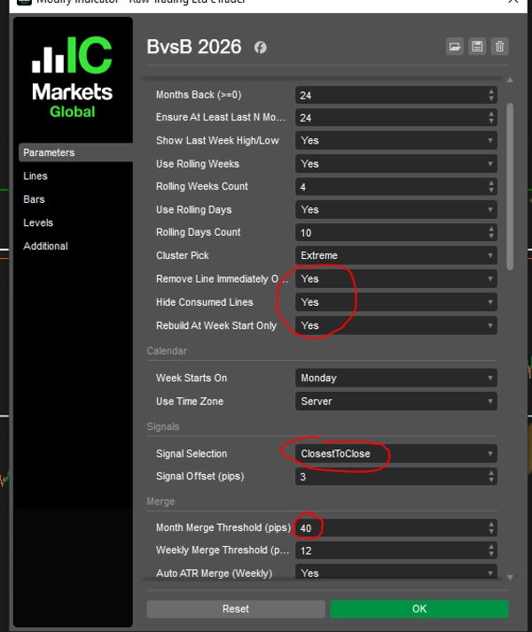Click the load preset folder icon
This screenshot has height=632, width=532.
(x=455, y=47)
